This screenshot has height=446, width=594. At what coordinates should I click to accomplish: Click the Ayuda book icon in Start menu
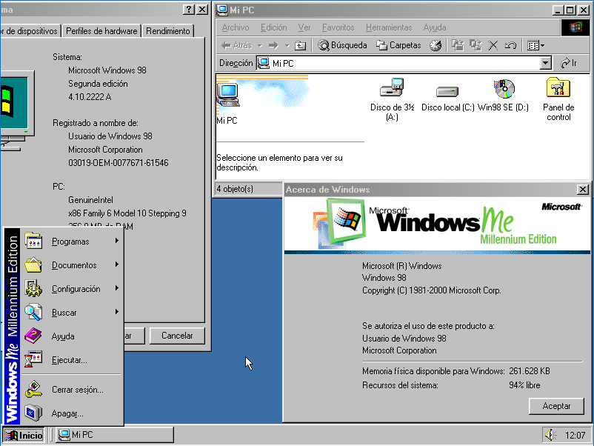pyautogui.click(x=33, y=336)
